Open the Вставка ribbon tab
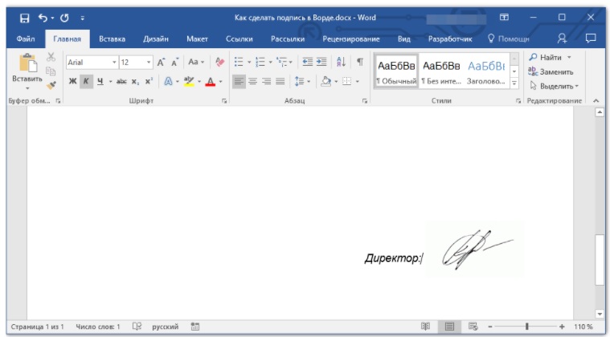Viewport: 610px width, 337px height. coord(112,38)
